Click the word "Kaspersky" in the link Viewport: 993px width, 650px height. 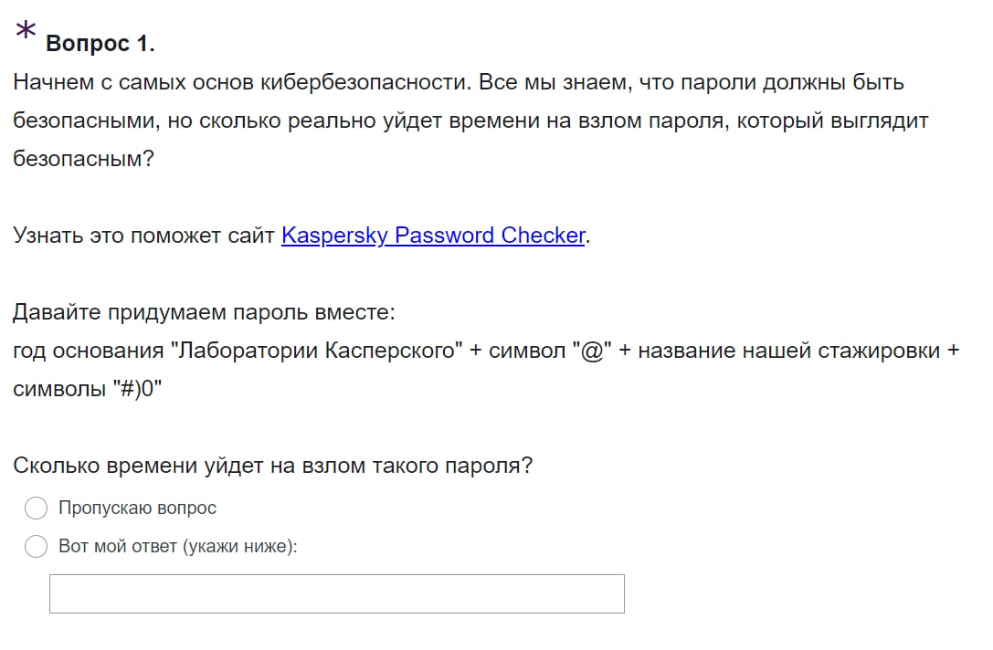[x=334, y=236]
